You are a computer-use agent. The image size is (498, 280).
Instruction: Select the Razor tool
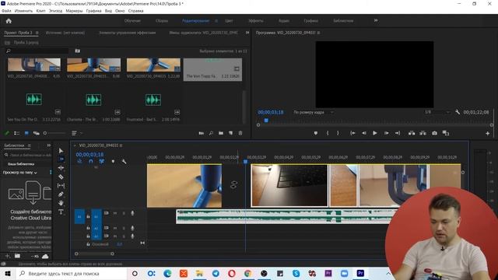coord(61,177)
